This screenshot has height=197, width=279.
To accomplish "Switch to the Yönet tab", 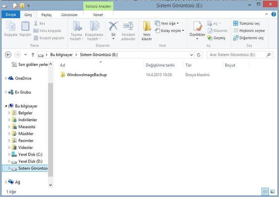I will tap(98, 15).
